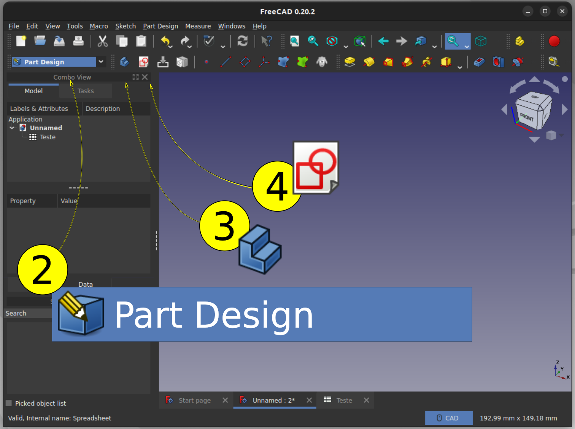Create a datum plane
The image size is (575, 429).
click(x=245, y=62)
